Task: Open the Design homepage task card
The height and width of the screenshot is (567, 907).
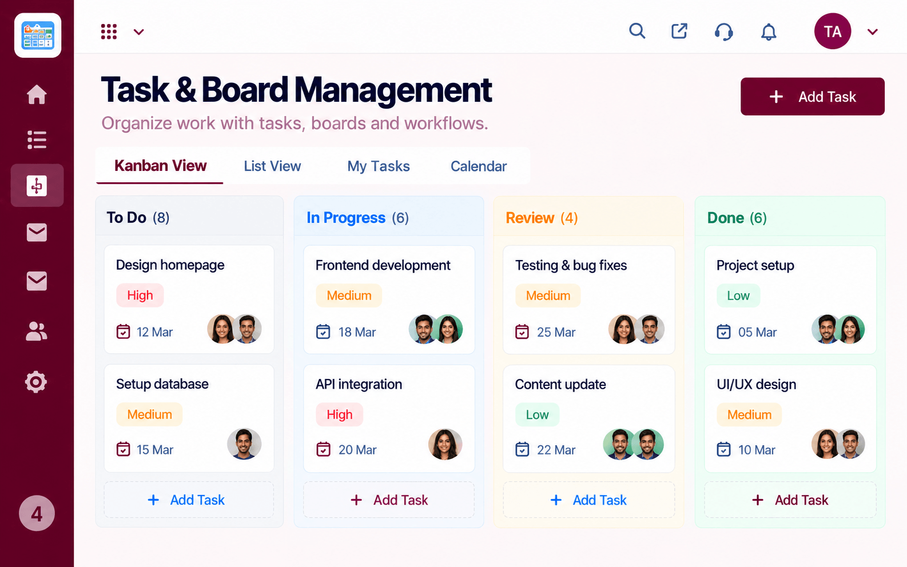Action: click(x=189, y=300)
